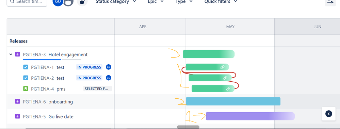Click the onboarding epic lightning icon
Image resolution: width=340 pixels, height=129 pixels.
coord(18,101)
